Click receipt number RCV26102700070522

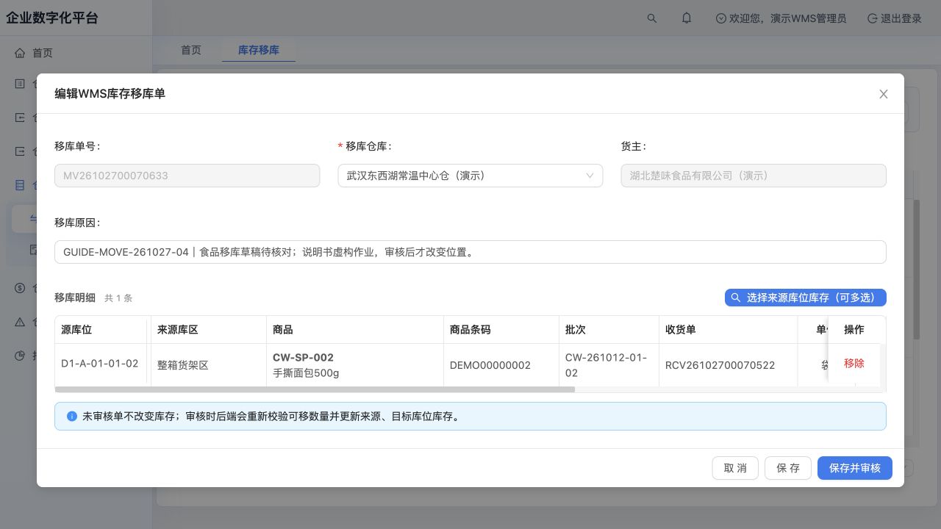720,365
